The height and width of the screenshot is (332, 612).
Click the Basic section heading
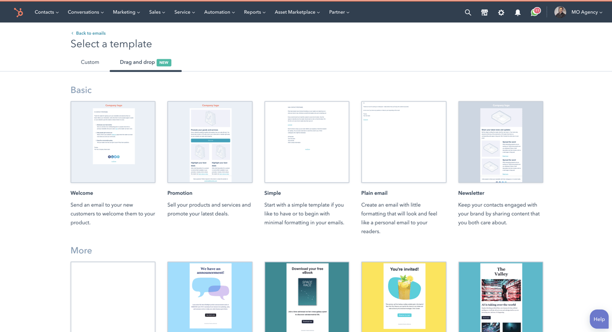[81, 90]
